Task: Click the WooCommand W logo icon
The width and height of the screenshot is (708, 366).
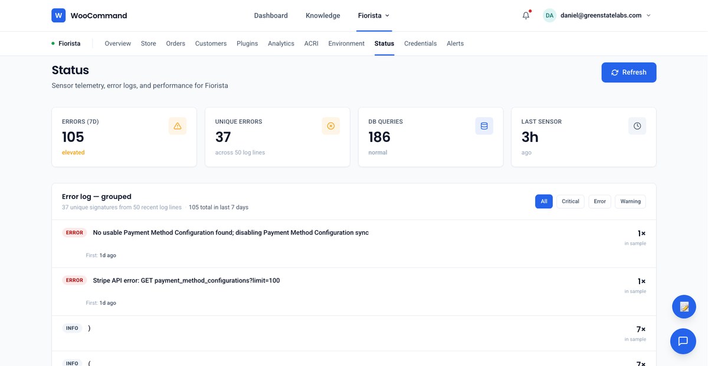Action: click(58, 15)
